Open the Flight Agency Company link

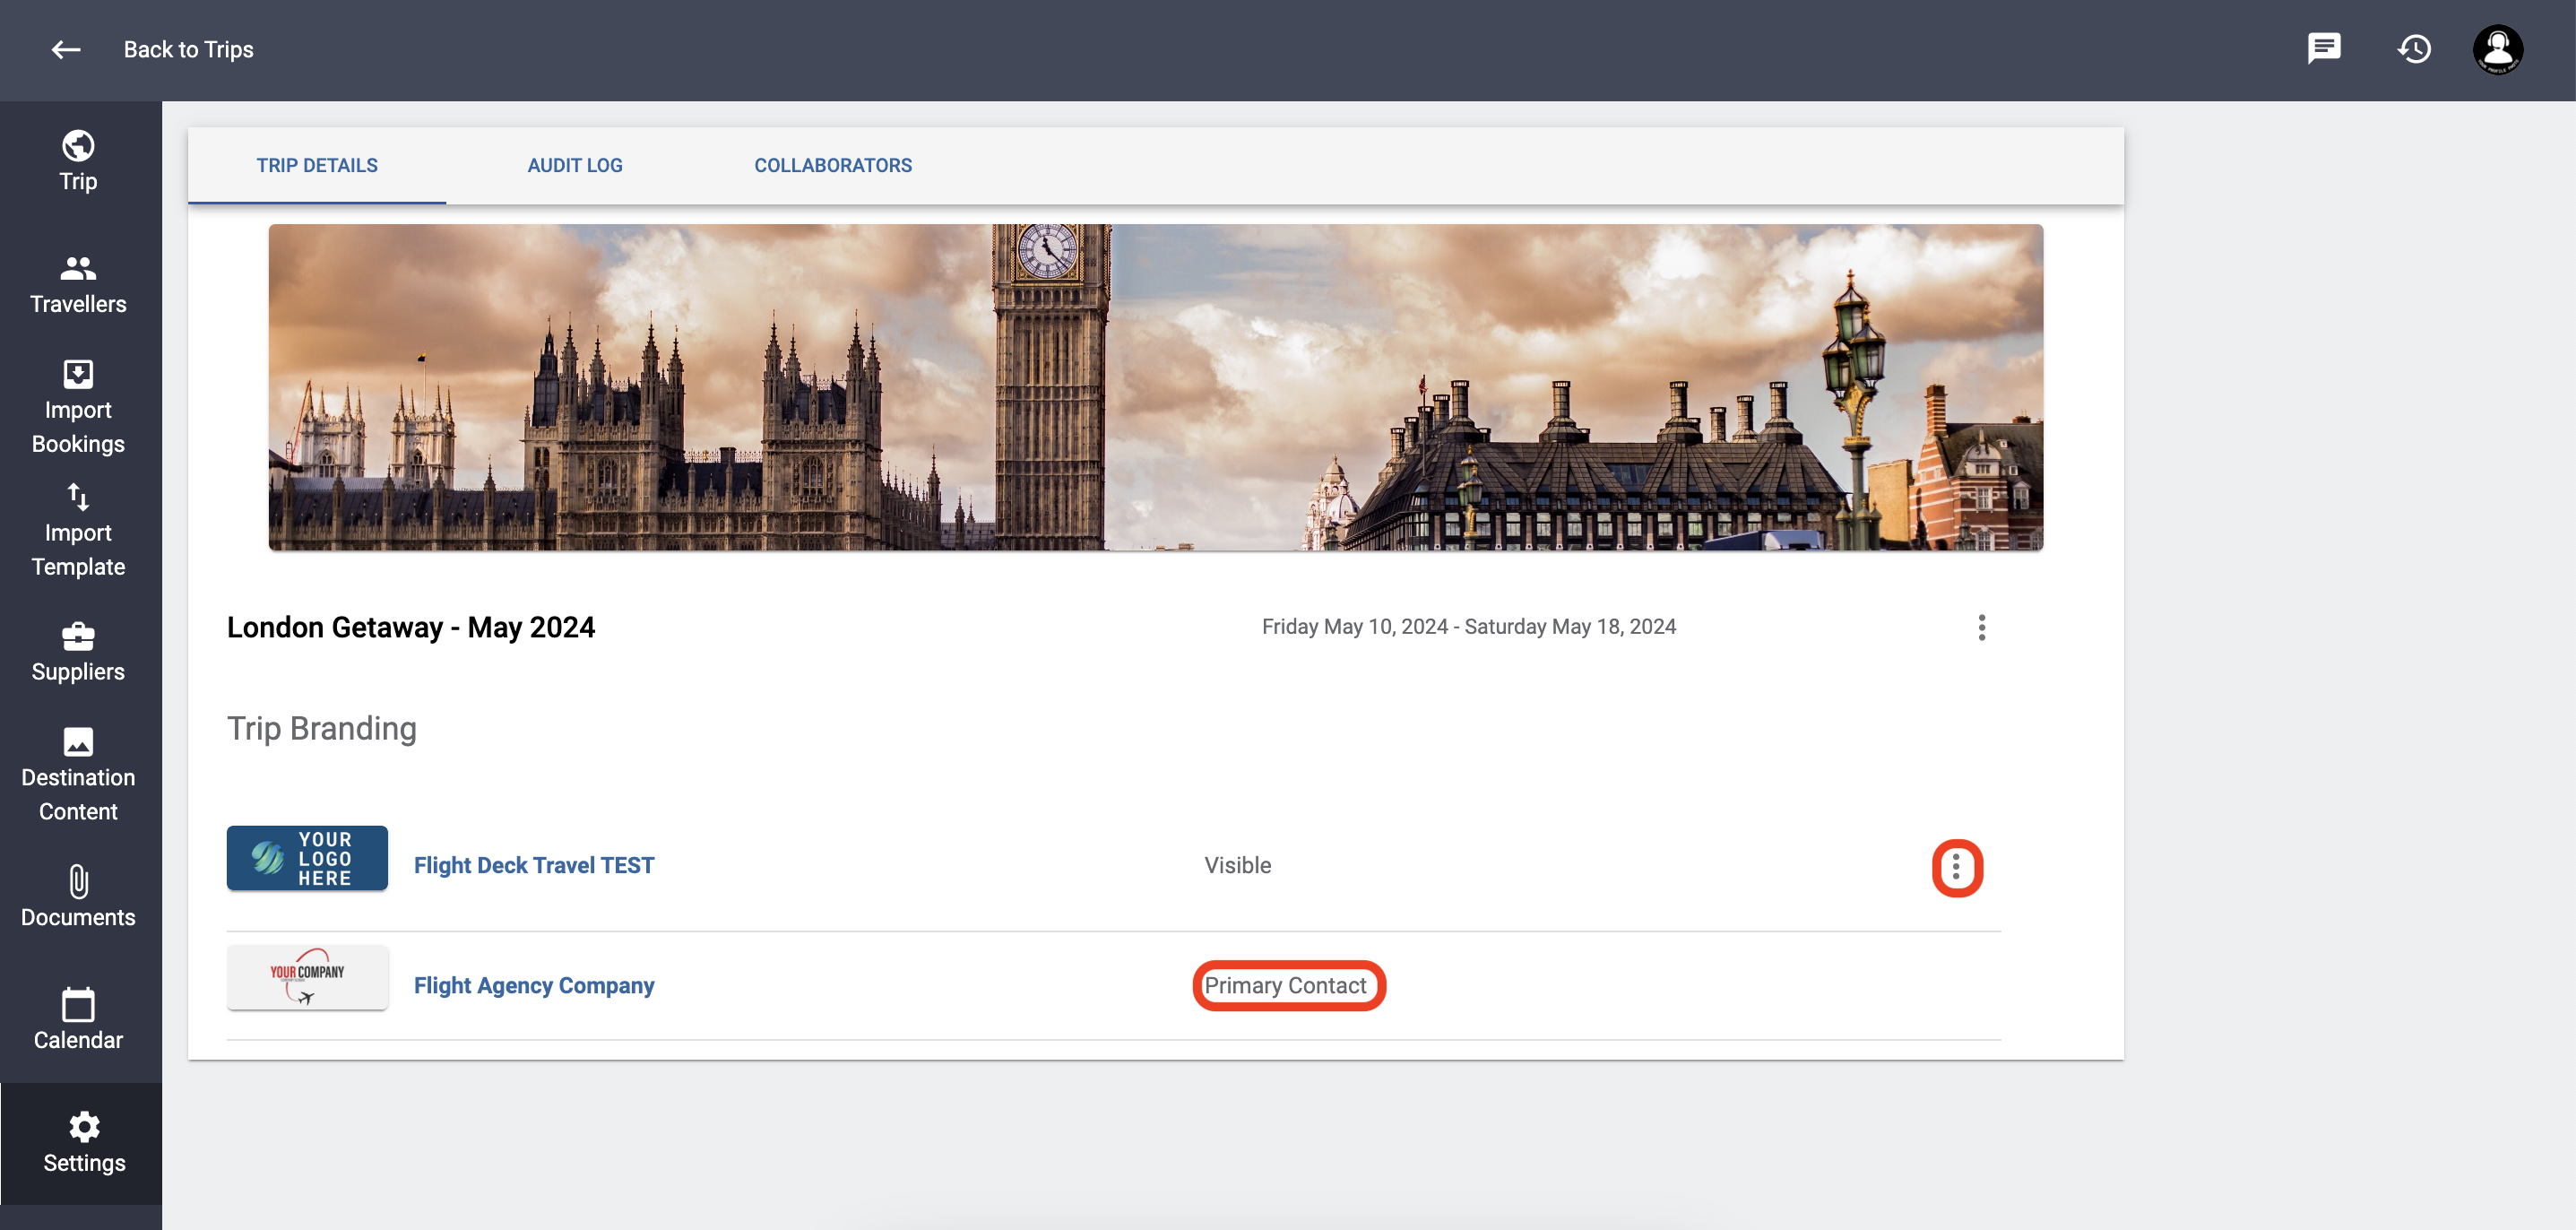[x=534, y=985]
